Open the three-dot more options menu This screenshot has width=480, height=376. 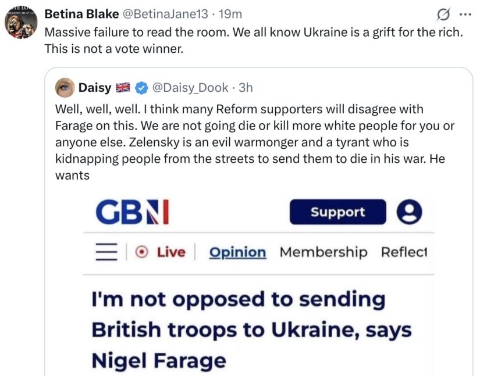[465, 15]
